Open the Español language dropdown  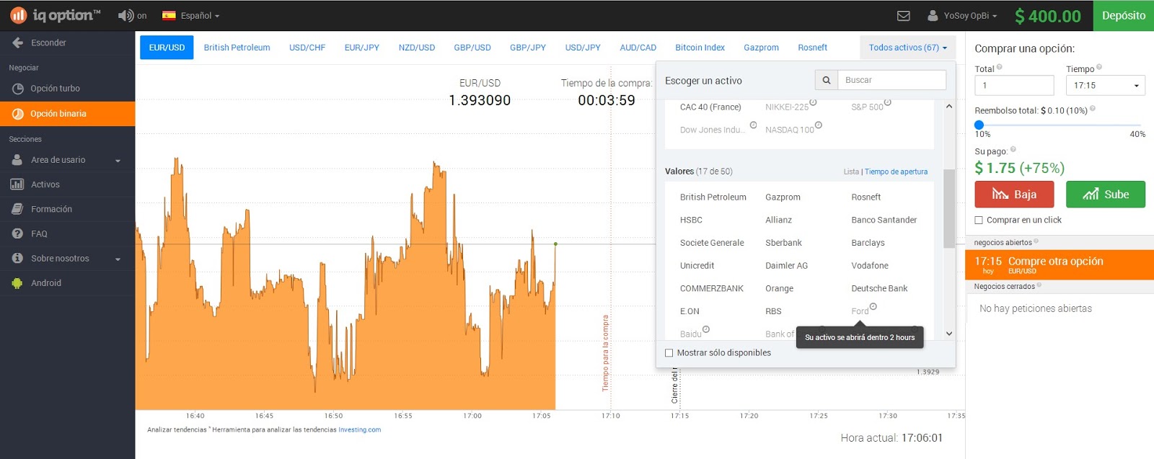(x=191, y=15)
